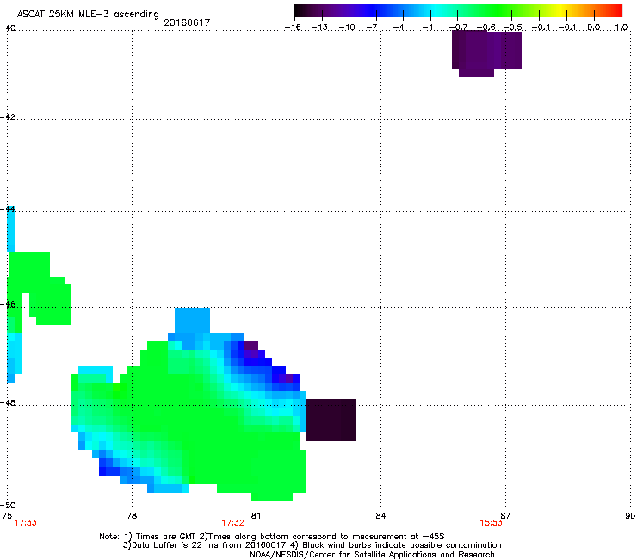Click the colorbar label -4
Image resolution: width=637 pixels, height=560 pixels.
tap(399, 28)
